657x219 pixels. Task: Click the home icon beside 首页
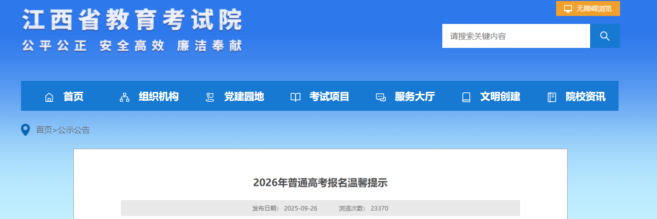pyautogui.click(x=49, y=97)
